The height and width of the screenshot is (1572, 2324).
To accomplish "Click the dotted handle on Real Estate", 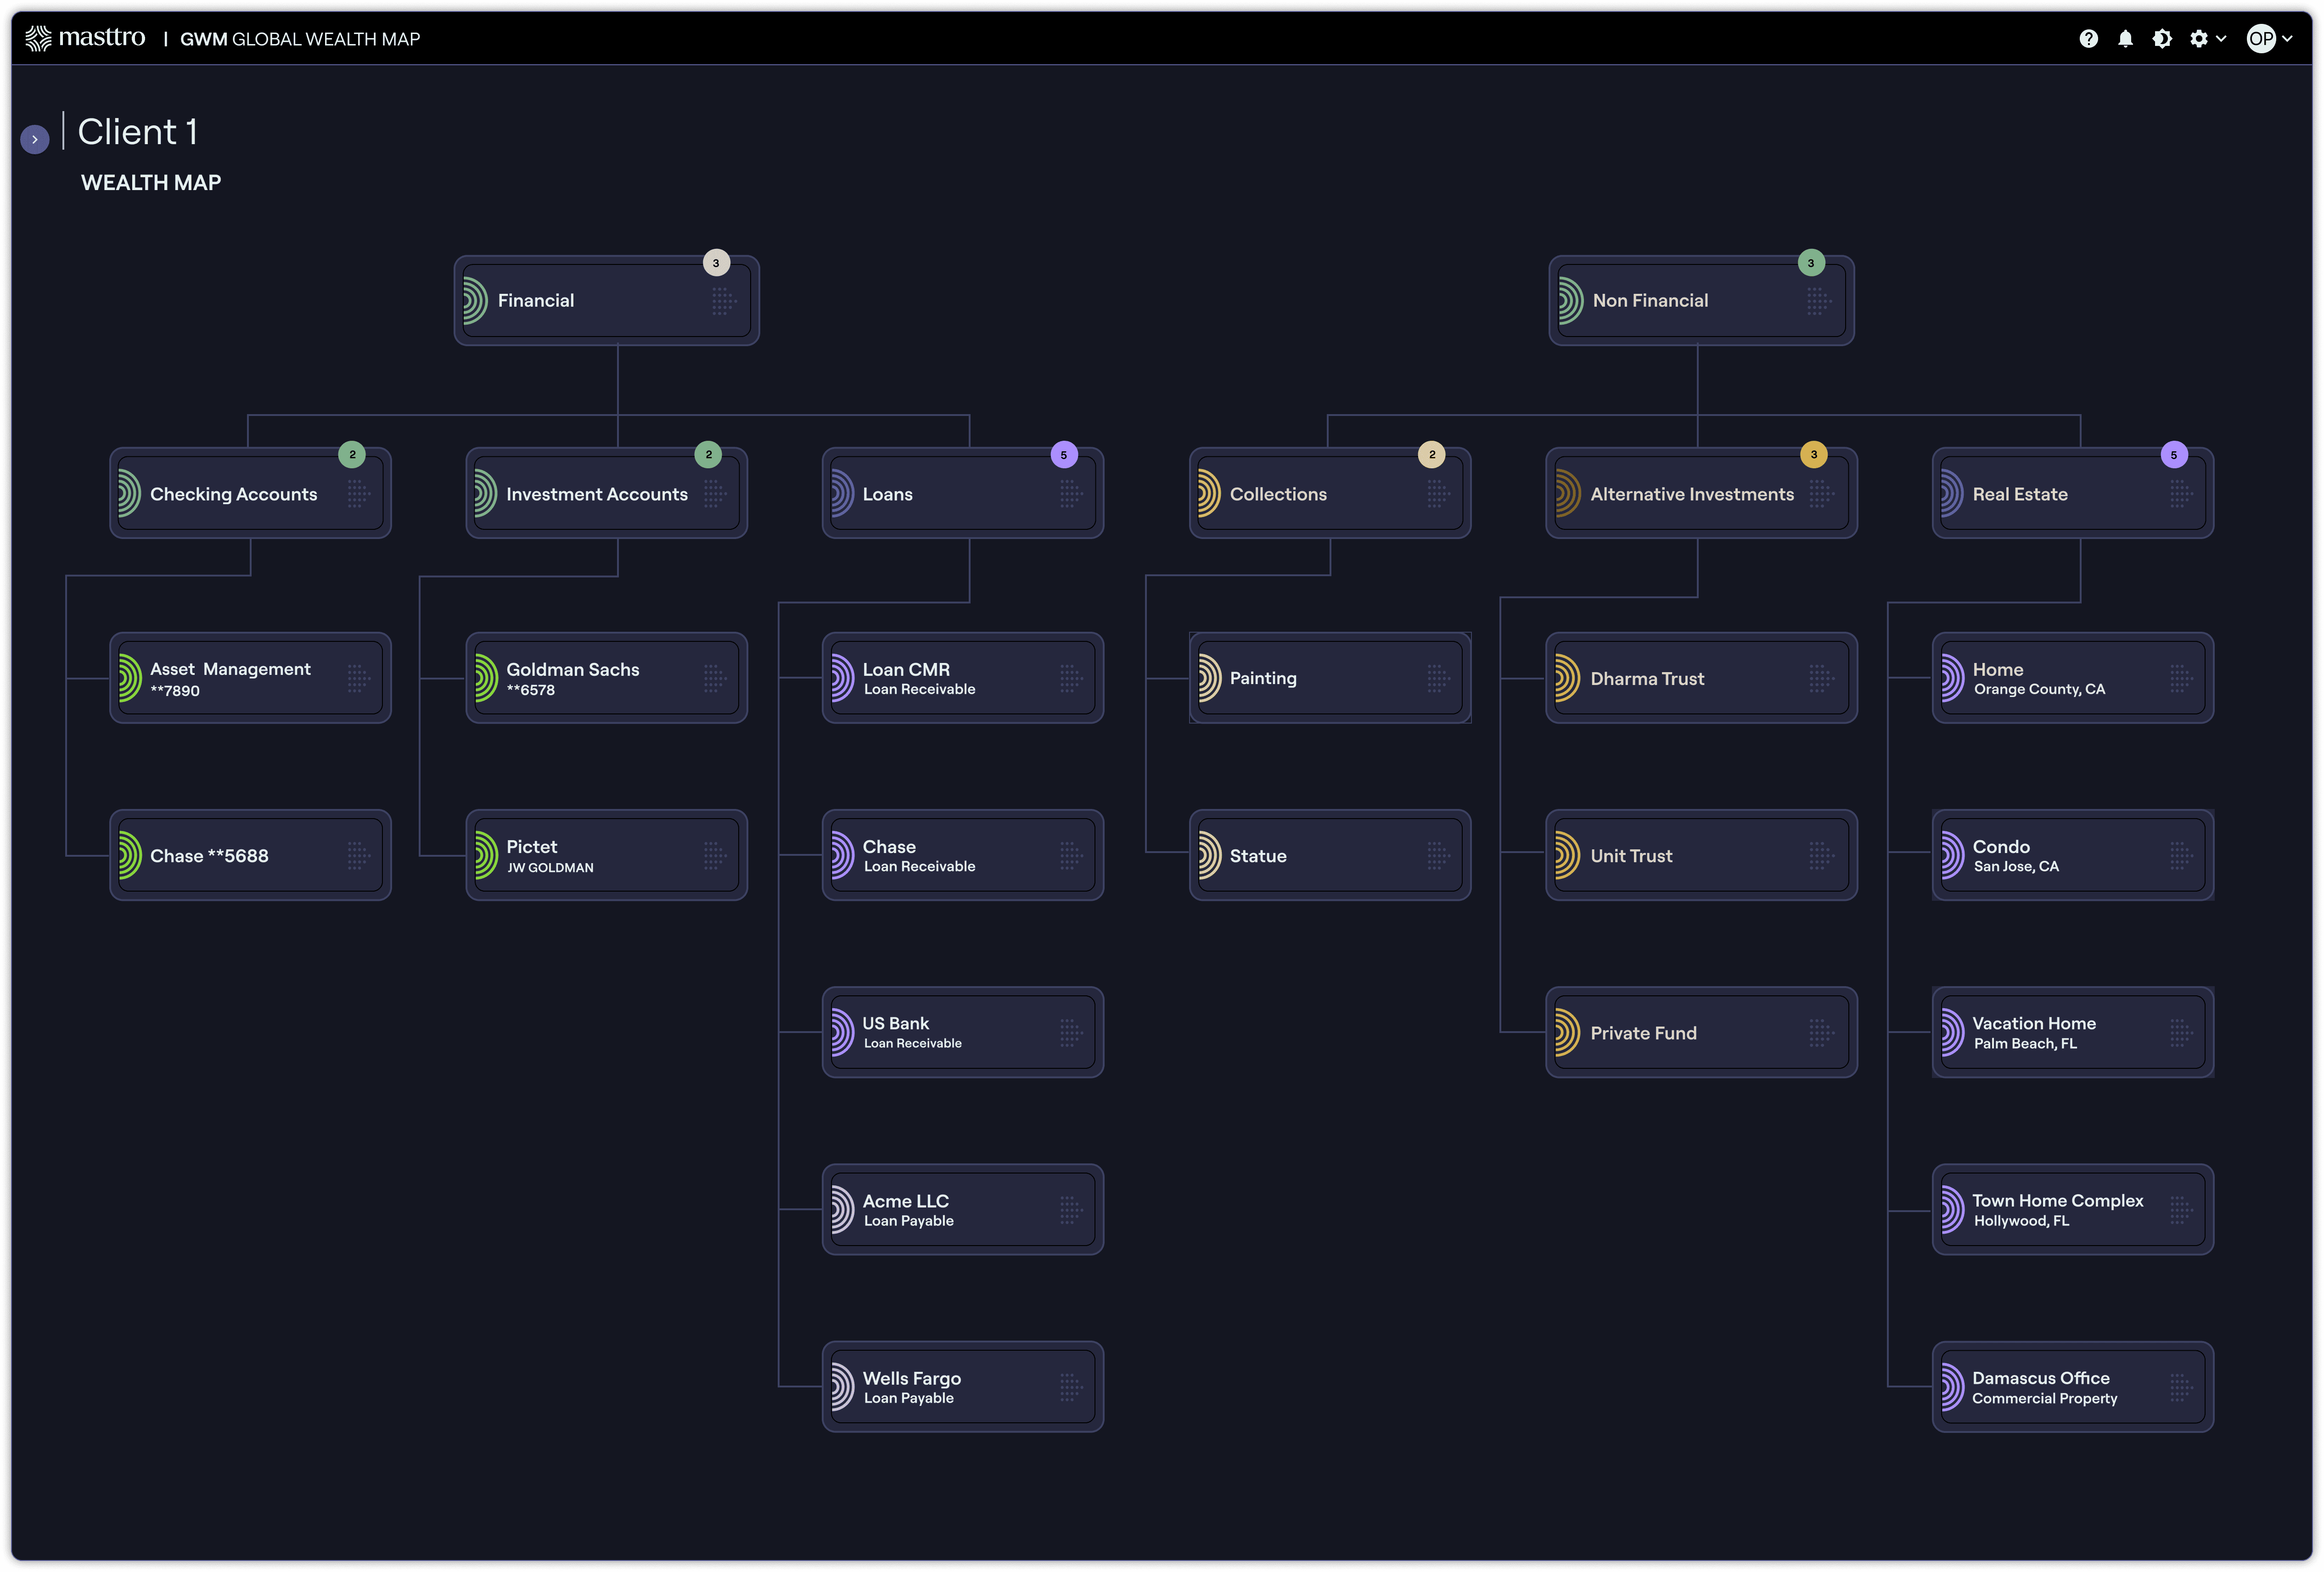I will pyautogui.click(x=2181, y=493).
